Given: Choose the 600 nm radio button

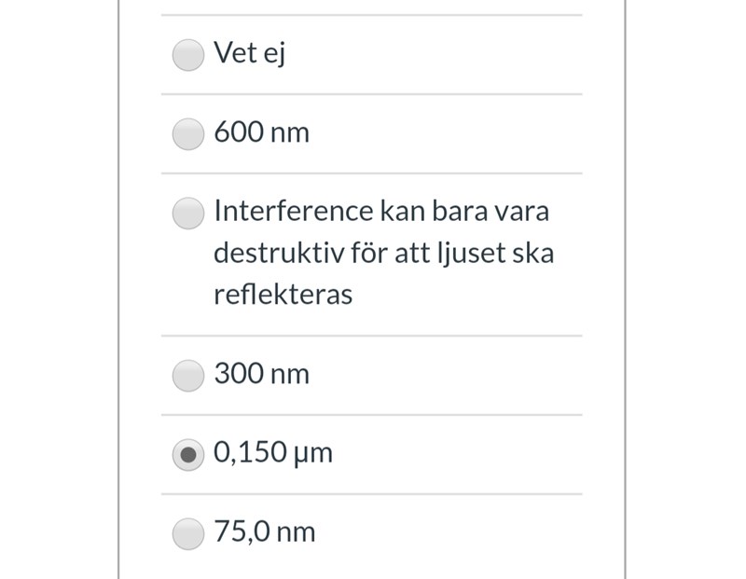Looking at the screenshot, I should click(x=188, y=134).
